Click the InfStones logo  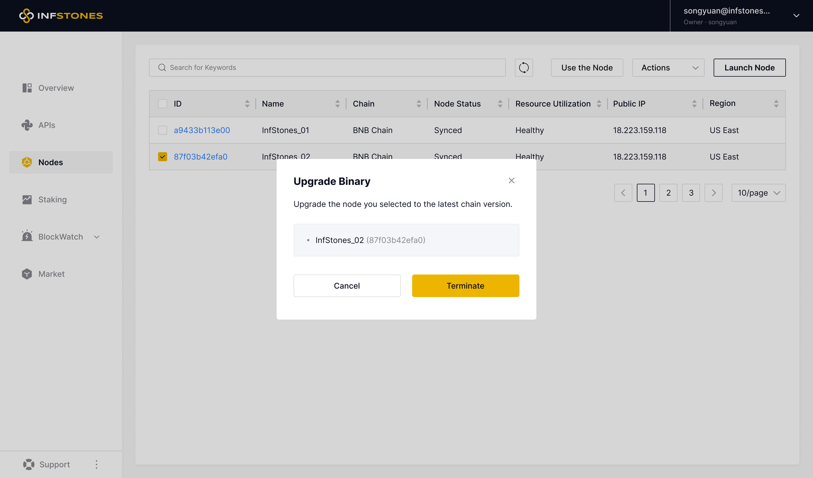[x=61, y=16]
